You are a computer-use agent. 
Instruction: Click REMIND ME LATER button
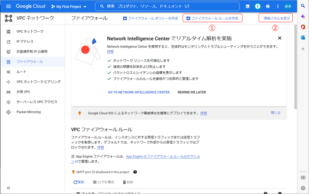tap(192, 92)
